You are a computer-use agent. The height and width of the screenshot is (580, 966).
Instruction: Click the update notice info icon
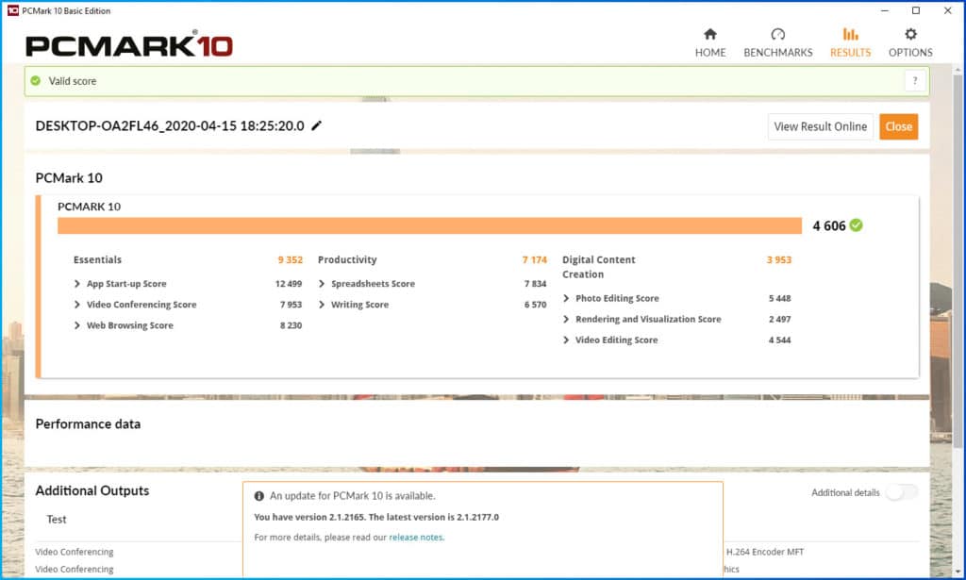pyautogui.click(x=259, y=496)
